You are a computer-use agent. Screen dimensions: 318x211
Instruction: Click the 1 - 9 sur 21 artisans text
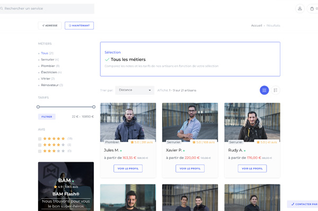tap(182, 90)
